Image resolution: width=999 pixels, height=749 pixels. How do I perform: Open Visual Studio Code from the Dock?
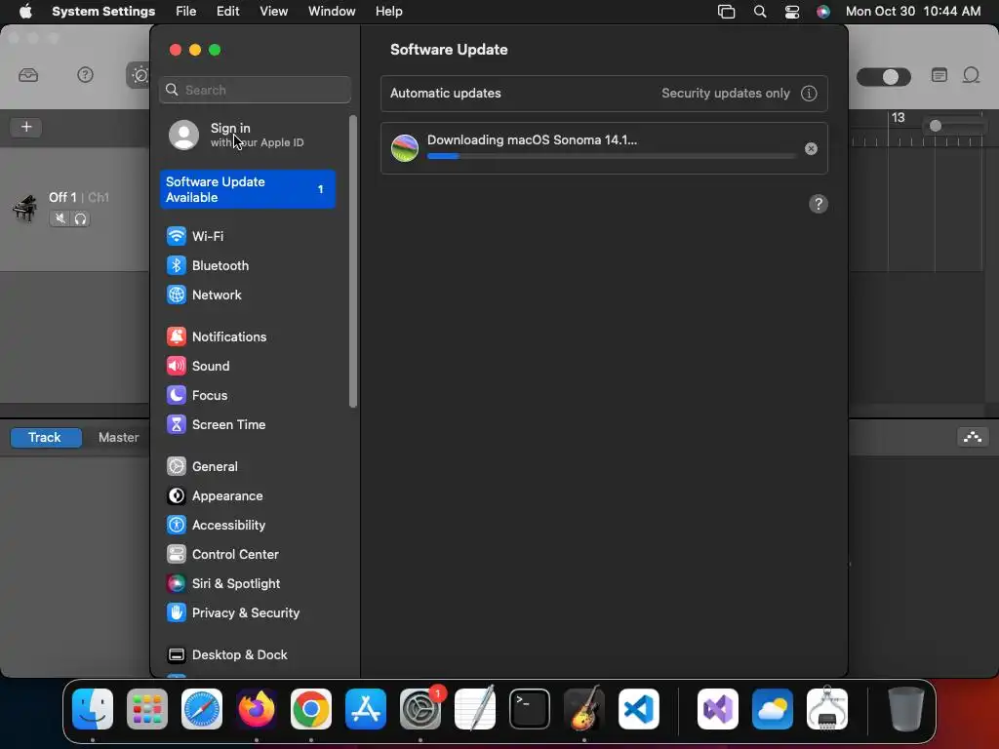click(639, 709)
